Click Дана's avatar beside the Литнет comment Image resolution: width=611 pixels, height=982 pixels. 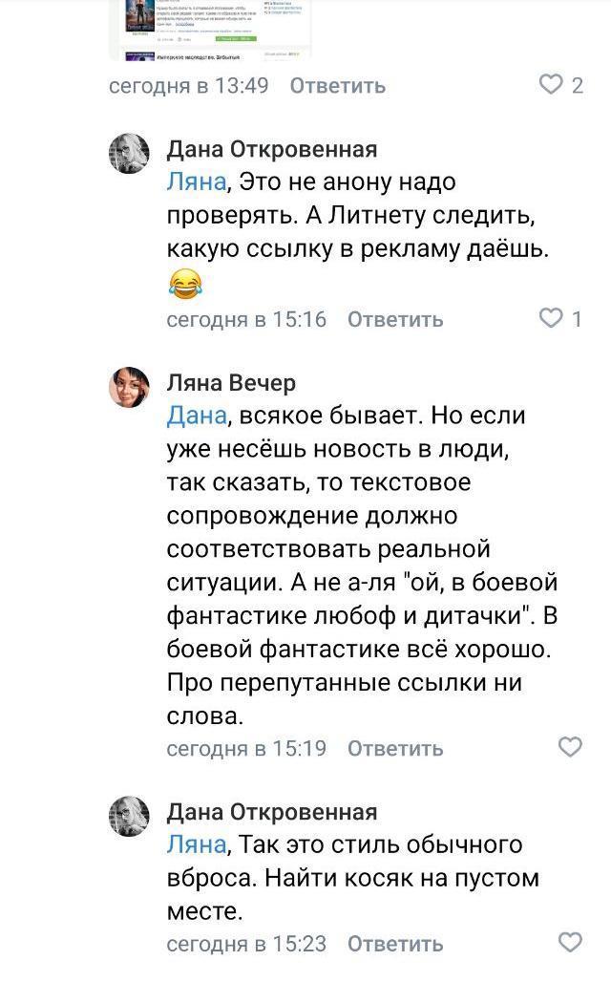[129, 155]
